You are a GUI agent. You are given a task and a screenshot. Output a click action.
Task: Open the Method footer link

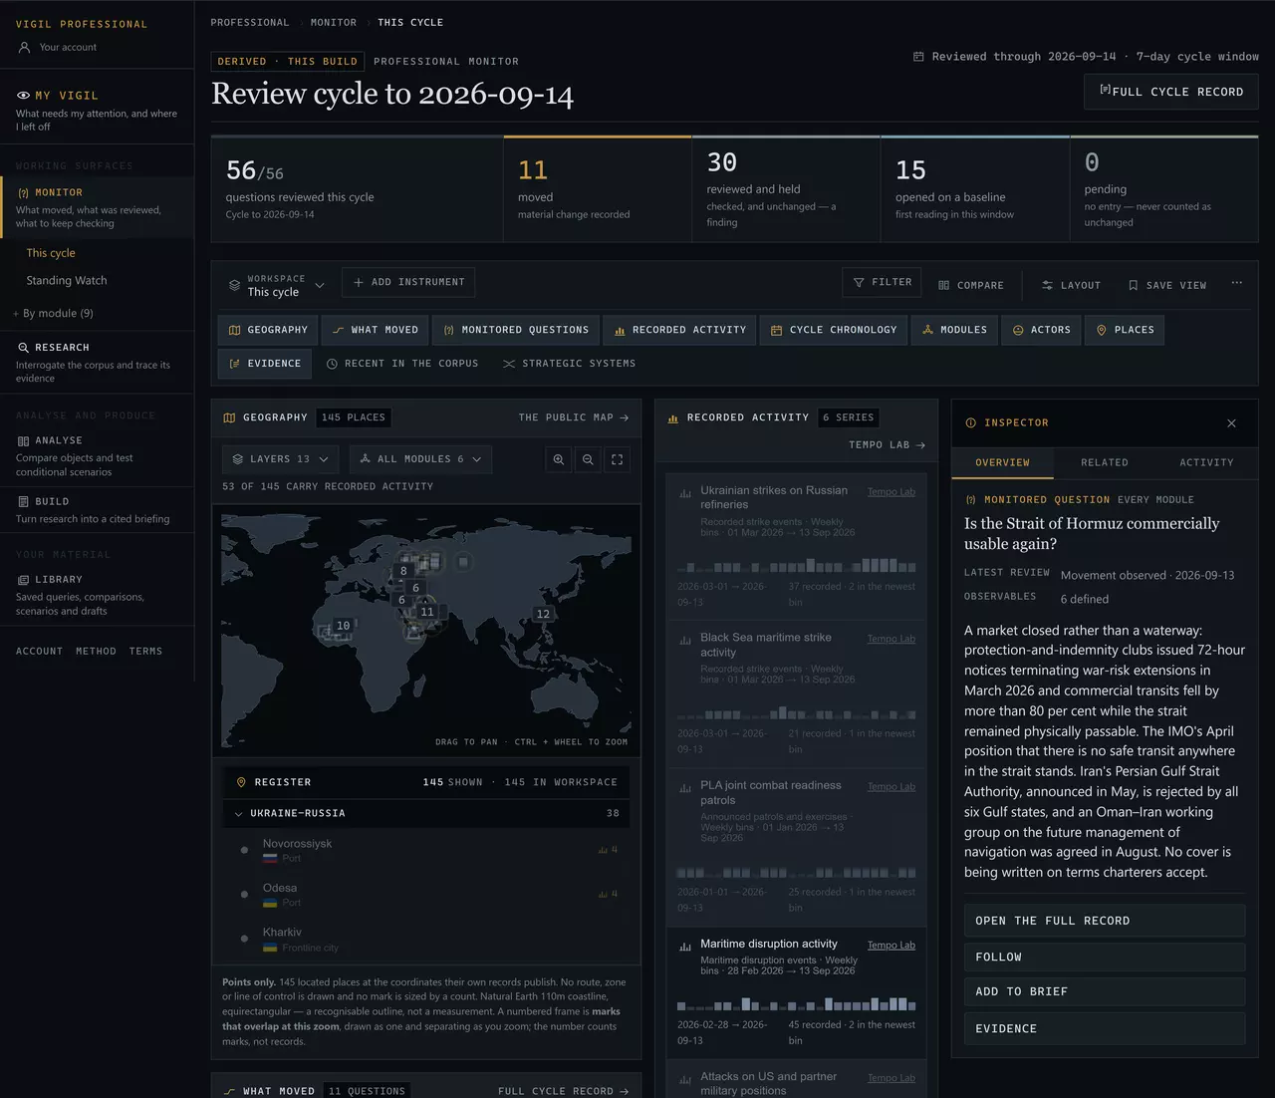96,651
